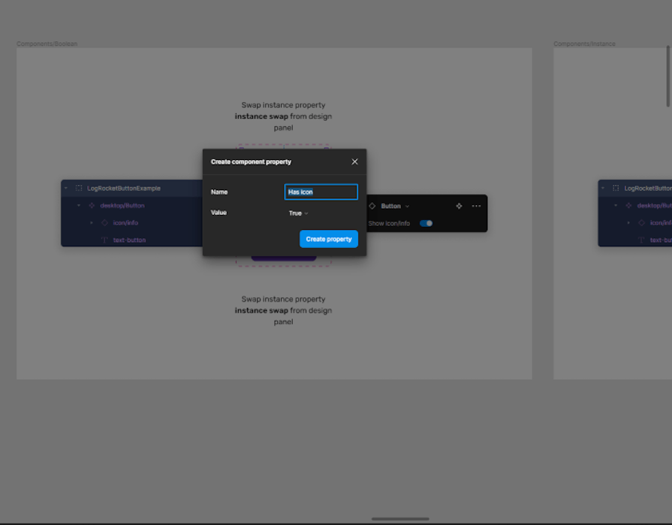This screenshot has height=525, width=672.
Task: Click the desktop/Button component instance icon
Action: coord(92,205)
